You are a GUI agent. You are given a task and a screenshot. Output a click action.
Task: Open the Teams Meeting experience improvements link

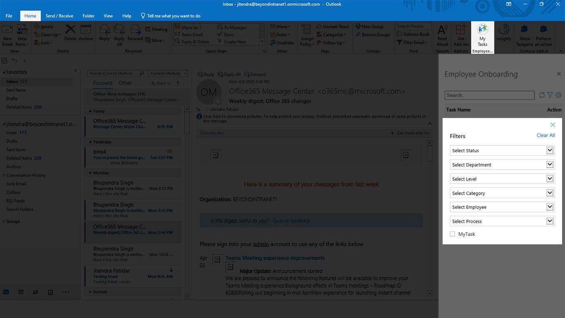point(275,258)
